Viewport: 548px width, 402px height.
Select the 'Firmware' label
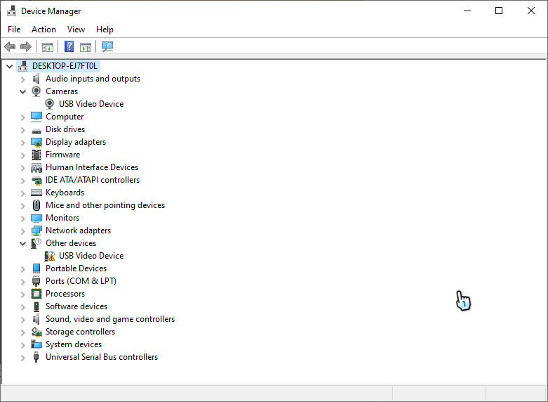point(63,155)
